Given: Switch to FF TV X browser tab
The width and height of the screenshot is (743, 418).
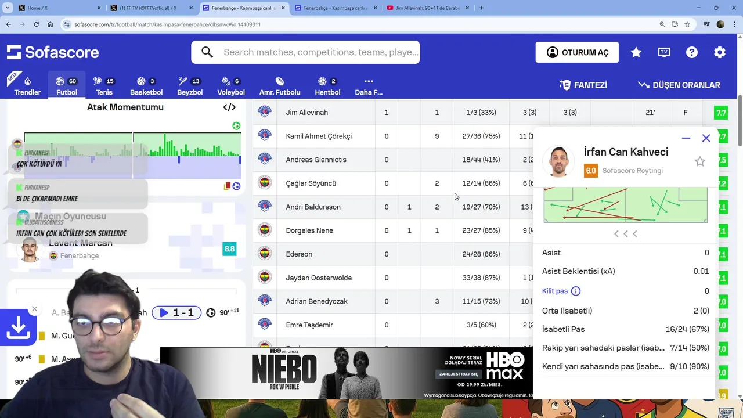Looking at the screenshot, I should click(x=151, y=8).
